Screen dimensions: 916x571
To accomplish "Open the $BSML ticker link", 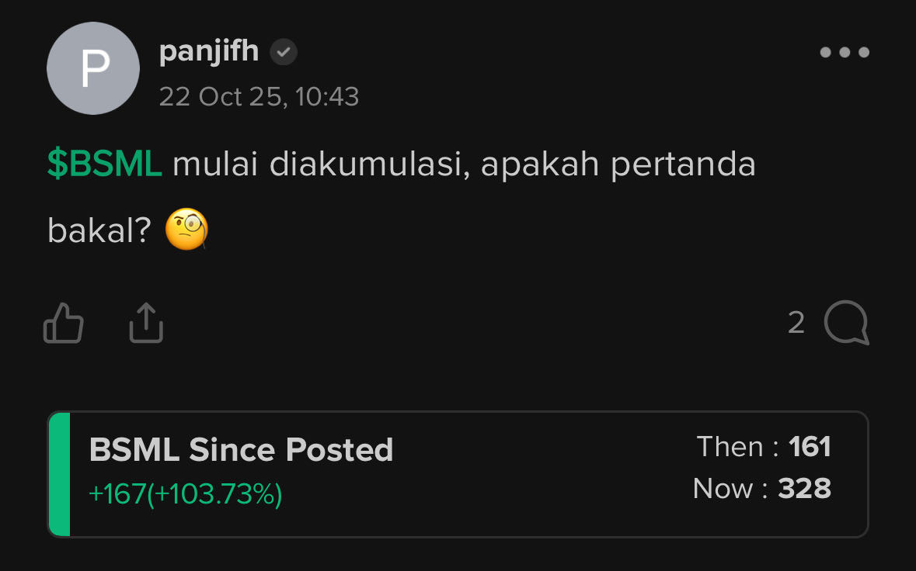I will 104,164.
